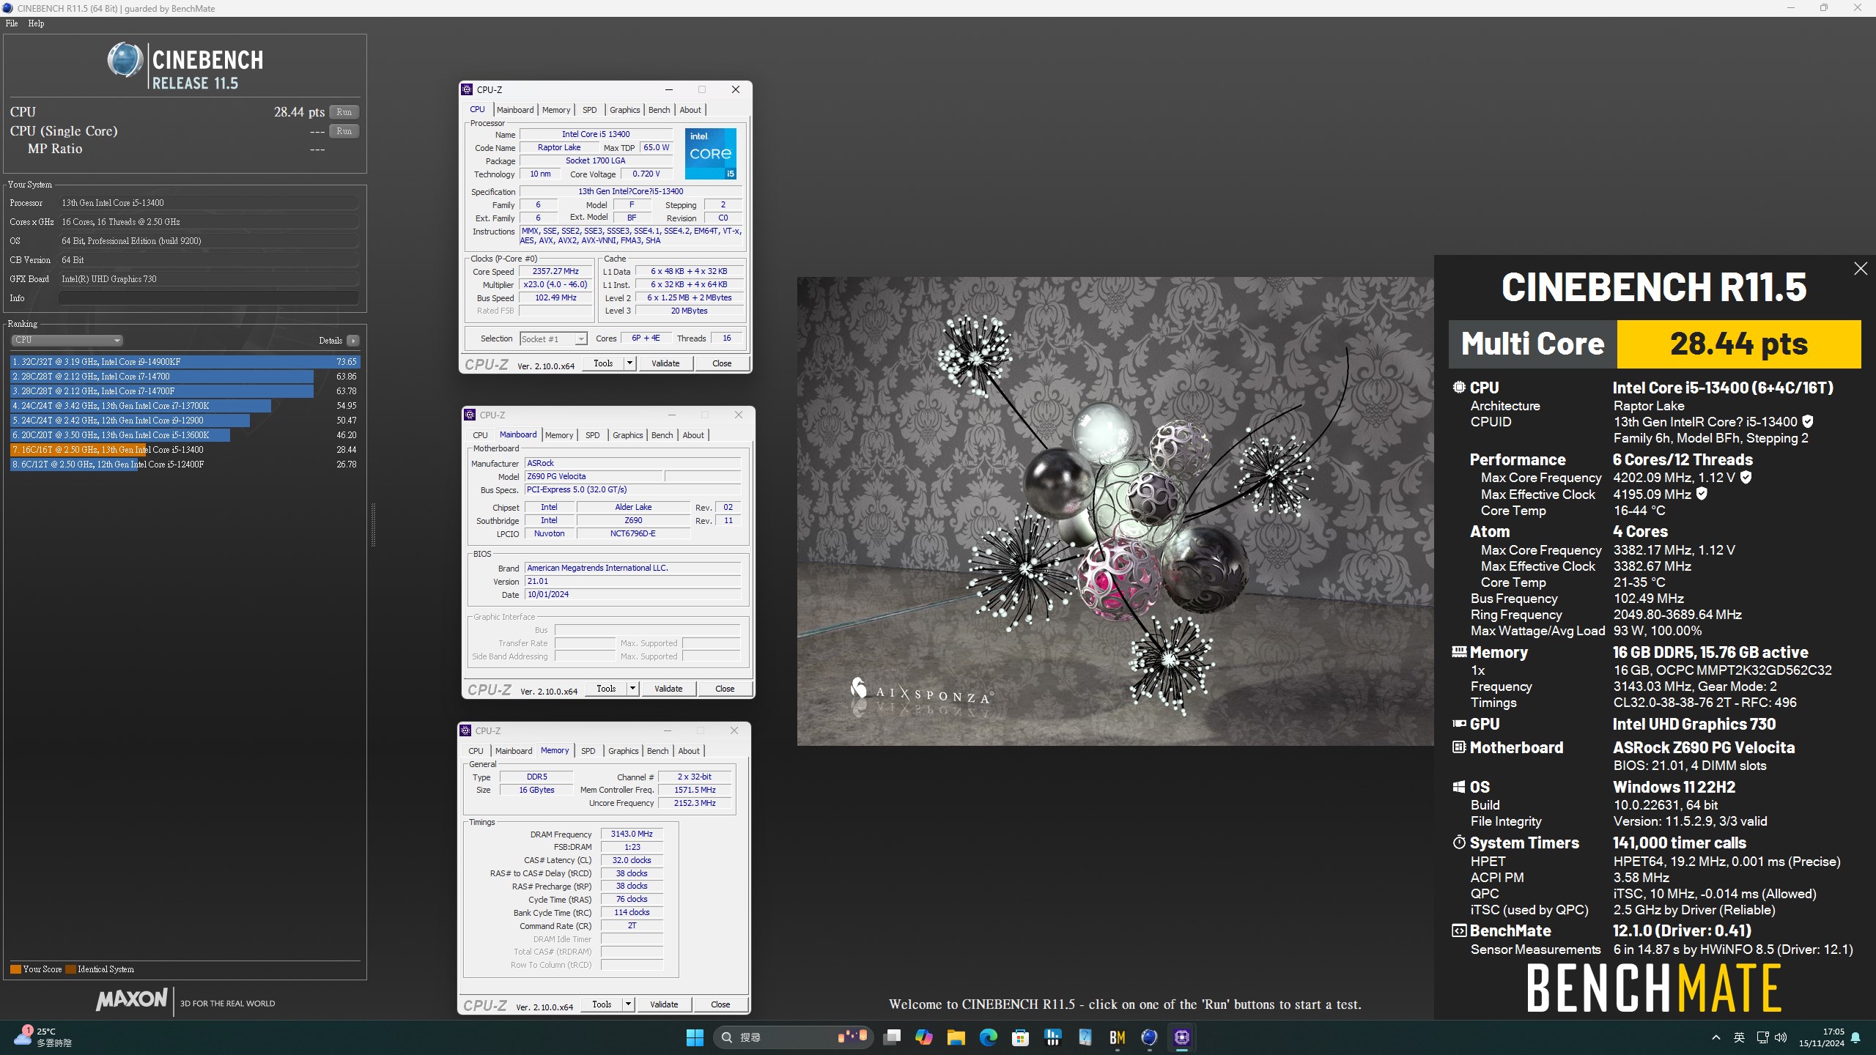This screenshot has height=1055, width=1876.
Task: Open Tools dropdown arrow in middle CPU-Z window
Action: pyautogui.click(x=632, y=689)
